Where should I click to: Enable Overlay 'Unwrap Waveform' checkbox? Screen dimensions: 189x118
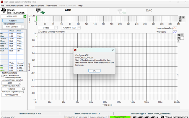coord(39,32)
